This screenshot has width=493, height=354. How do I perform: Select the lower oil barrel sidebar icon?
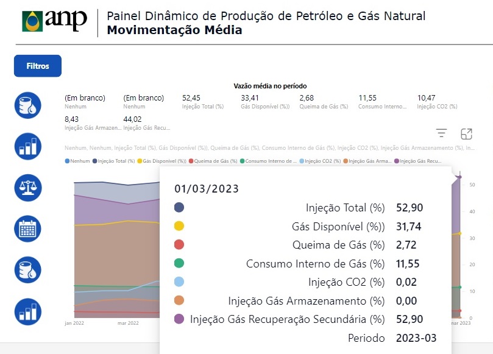[x=27, y=270]
